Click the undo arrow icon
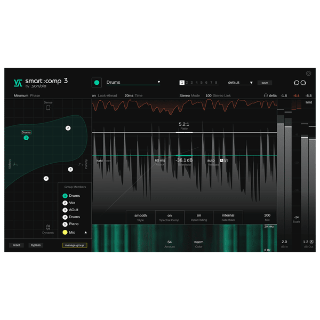Viewport: 320px width, 320px height. click(297, 83)
